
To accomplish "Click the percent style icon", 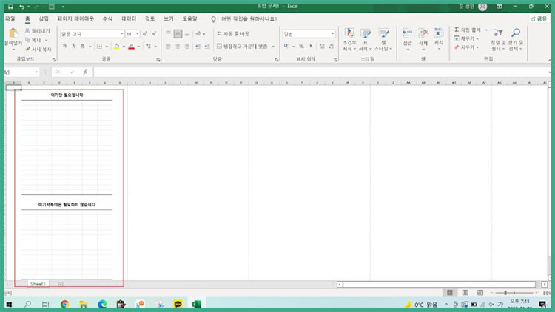I will tap(301, 47).
